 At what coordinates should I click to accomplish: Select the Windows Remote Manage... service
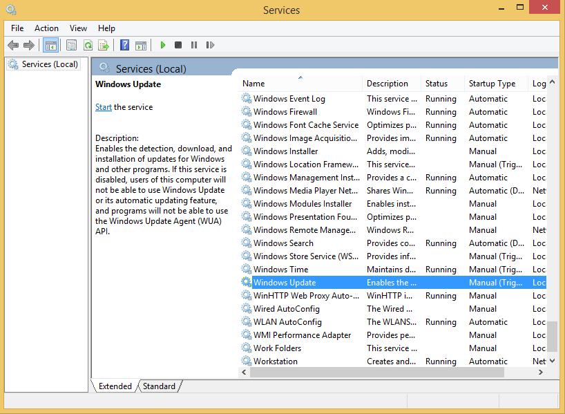point(392,229)
